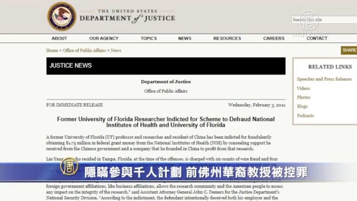
Task: Open the ABOUT menu
Action: [59, 38]
